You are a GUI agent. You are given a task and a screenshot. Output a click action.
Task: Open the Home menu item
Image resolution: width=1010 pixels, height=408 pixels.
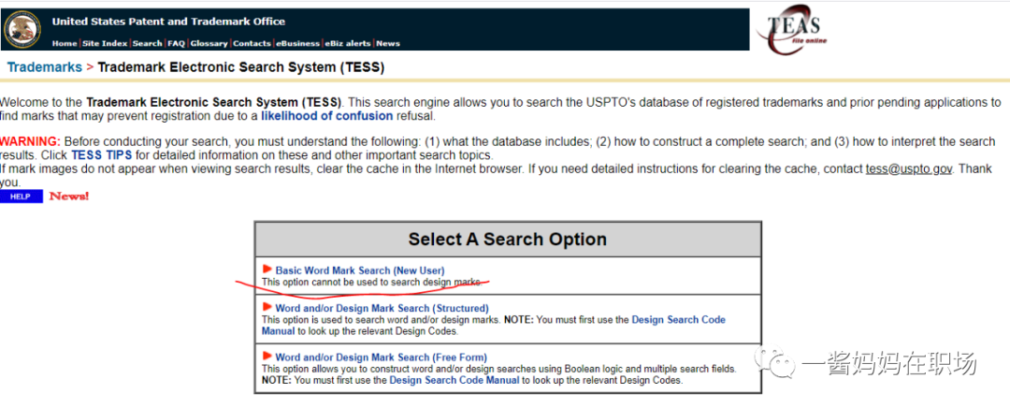[x=65, y=44]
